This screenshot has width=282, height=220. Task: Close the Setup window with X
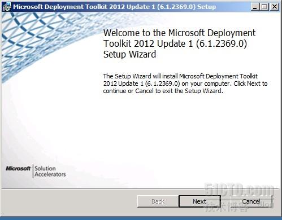coord(275,7)
